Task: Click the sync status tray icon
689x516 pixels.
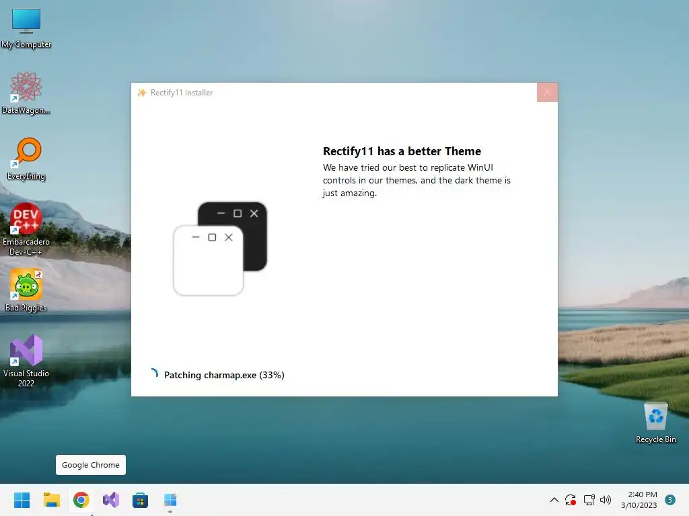Action: point(571,500)
